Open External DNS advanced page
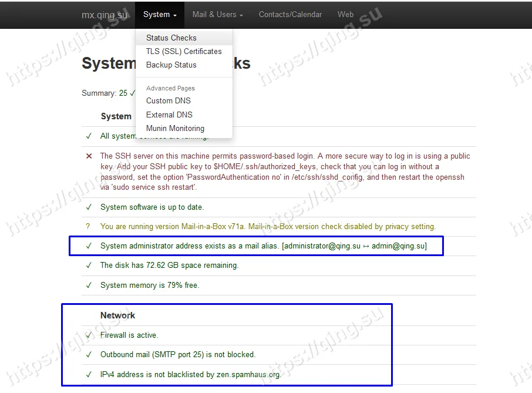The height and width of the screenshot is (393, 532). (184, 115)
